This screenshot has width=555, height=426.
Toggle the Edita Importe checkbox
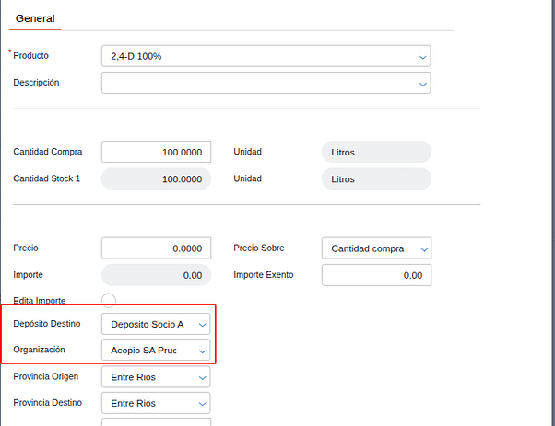(109, 300)
